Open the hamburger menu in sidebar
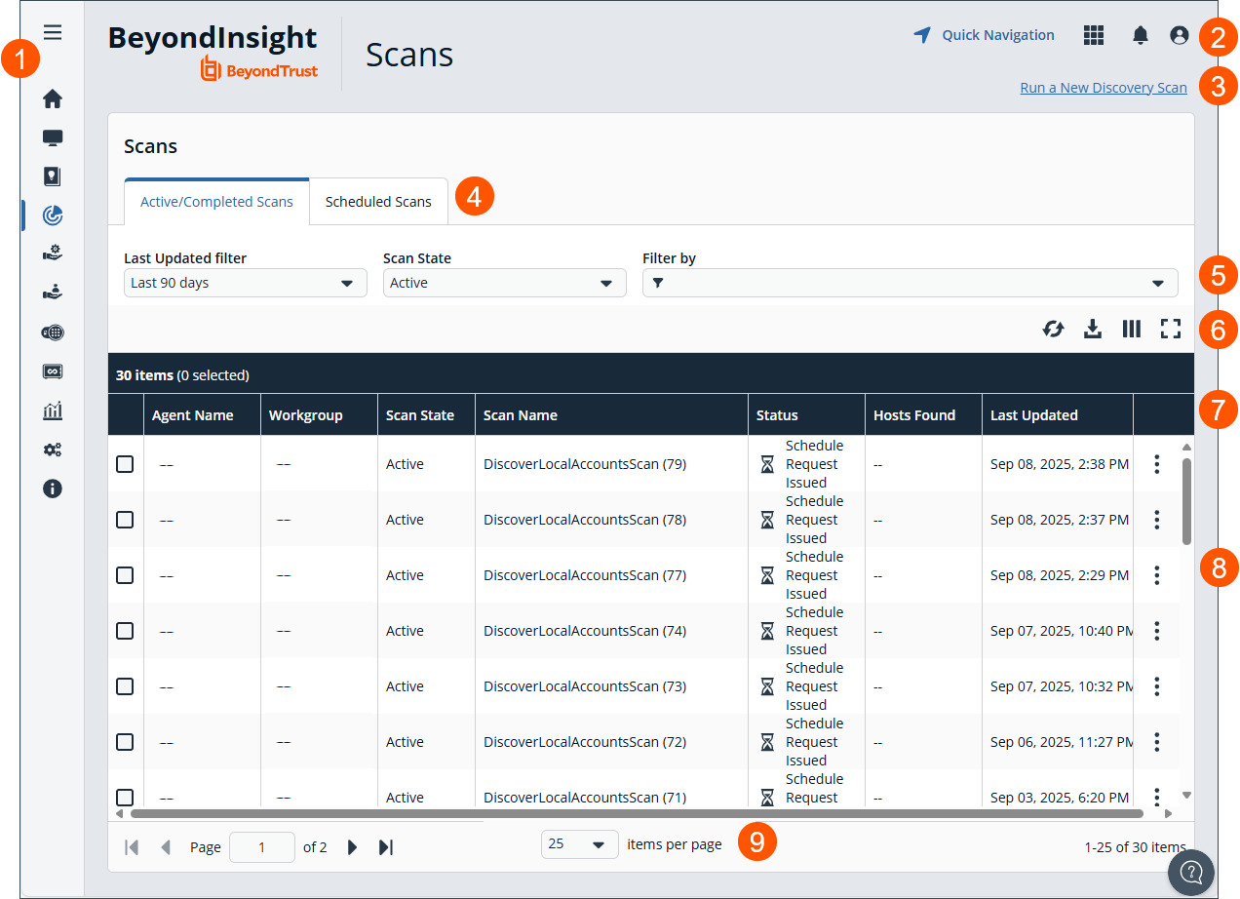Image resolution: width=1240 pixels, height=899 pixels. [53, 32]
